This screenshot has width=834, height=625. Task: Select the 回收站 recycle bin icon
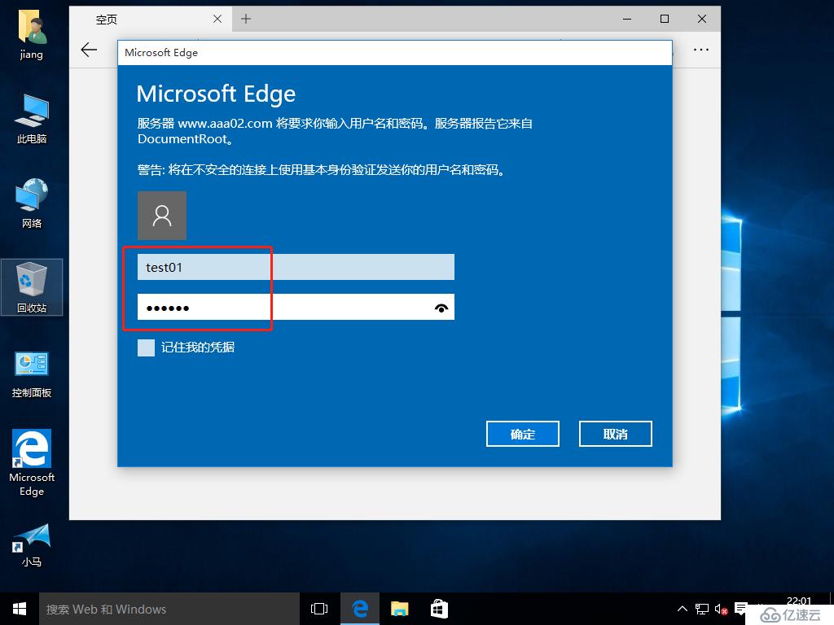coord(32,287)
